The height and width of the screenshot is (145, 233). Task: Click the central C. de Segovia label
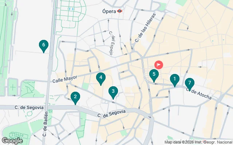click(112, 113)
